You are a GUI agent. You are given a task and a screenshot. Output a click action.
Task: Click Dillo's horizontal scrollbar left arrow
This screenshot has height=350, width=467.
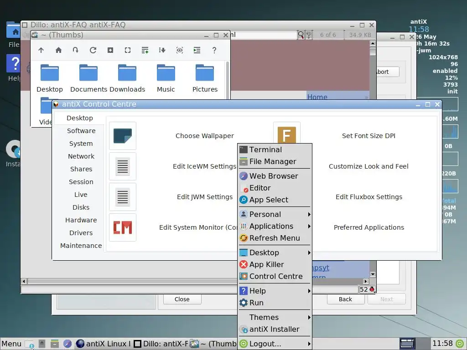pos(24,281)
